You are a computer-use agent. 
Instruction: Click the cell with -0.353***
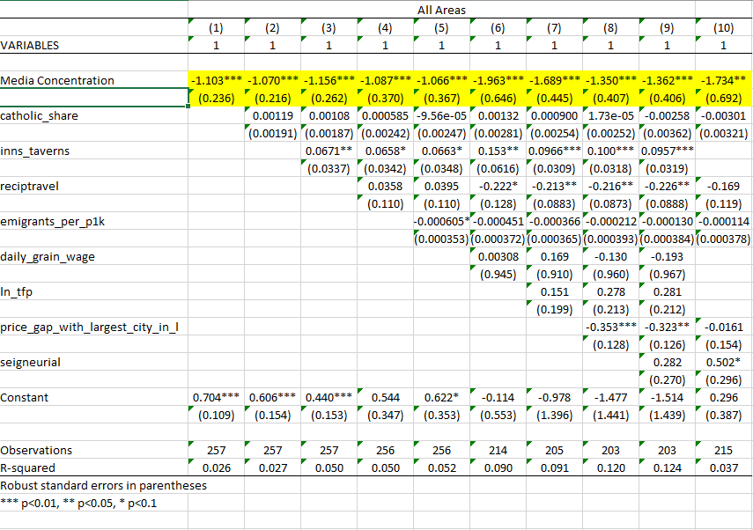(x=611, y=327)
